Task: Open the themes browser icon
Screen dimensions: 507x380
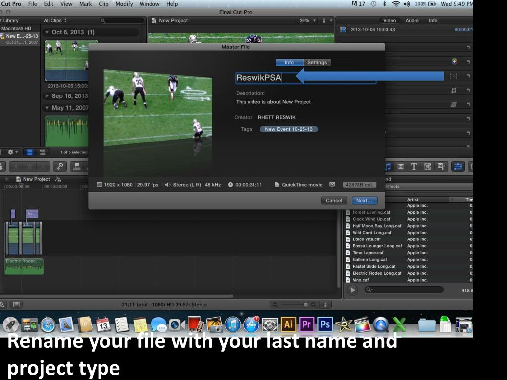Action: (441, 166)
